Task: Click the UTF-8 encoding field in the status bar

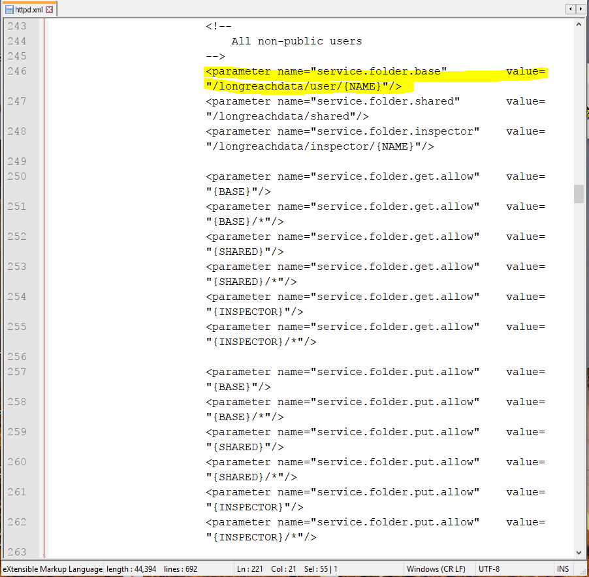Action: 489,569
